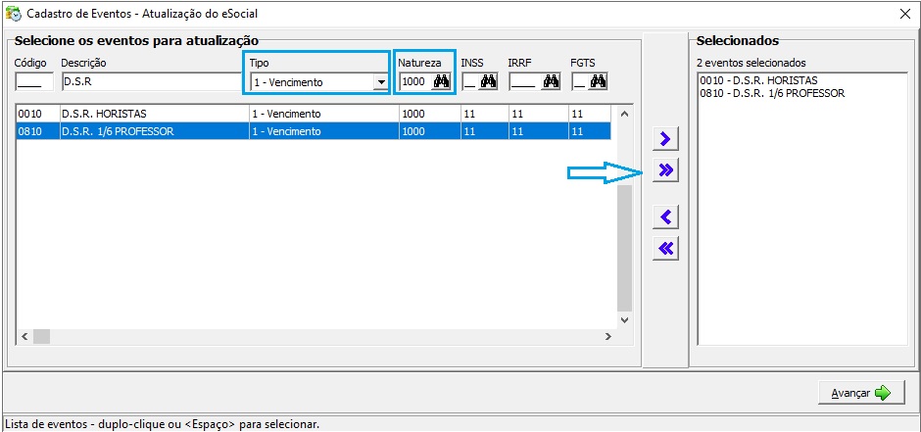Click the INSS binoculars search icon

[488, 82]
